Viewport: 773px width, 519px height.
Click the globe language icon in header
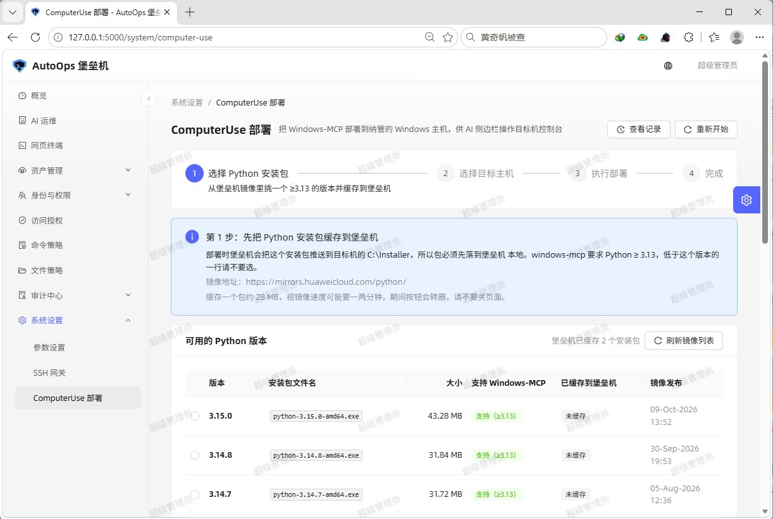point(668,66)
